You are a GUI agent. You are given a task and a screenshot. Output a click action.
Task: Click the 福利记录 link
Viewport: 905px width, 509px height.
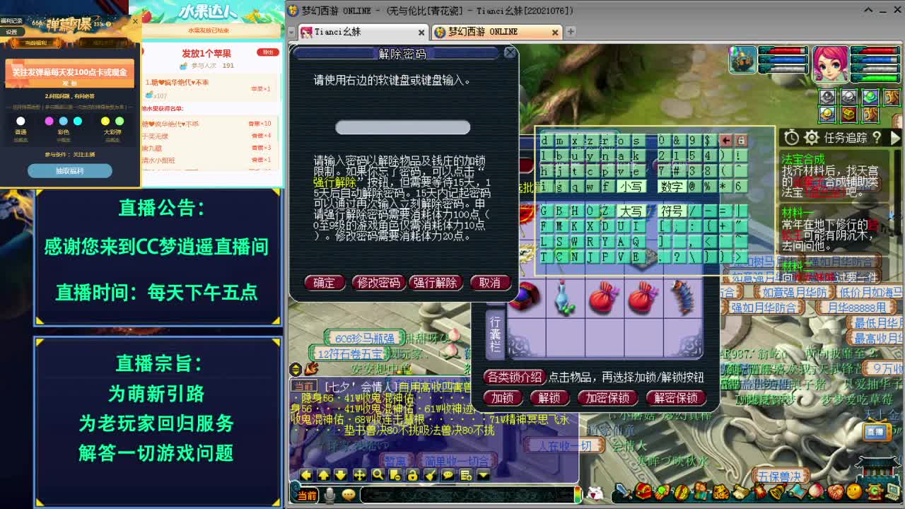[x=13, y=21]
